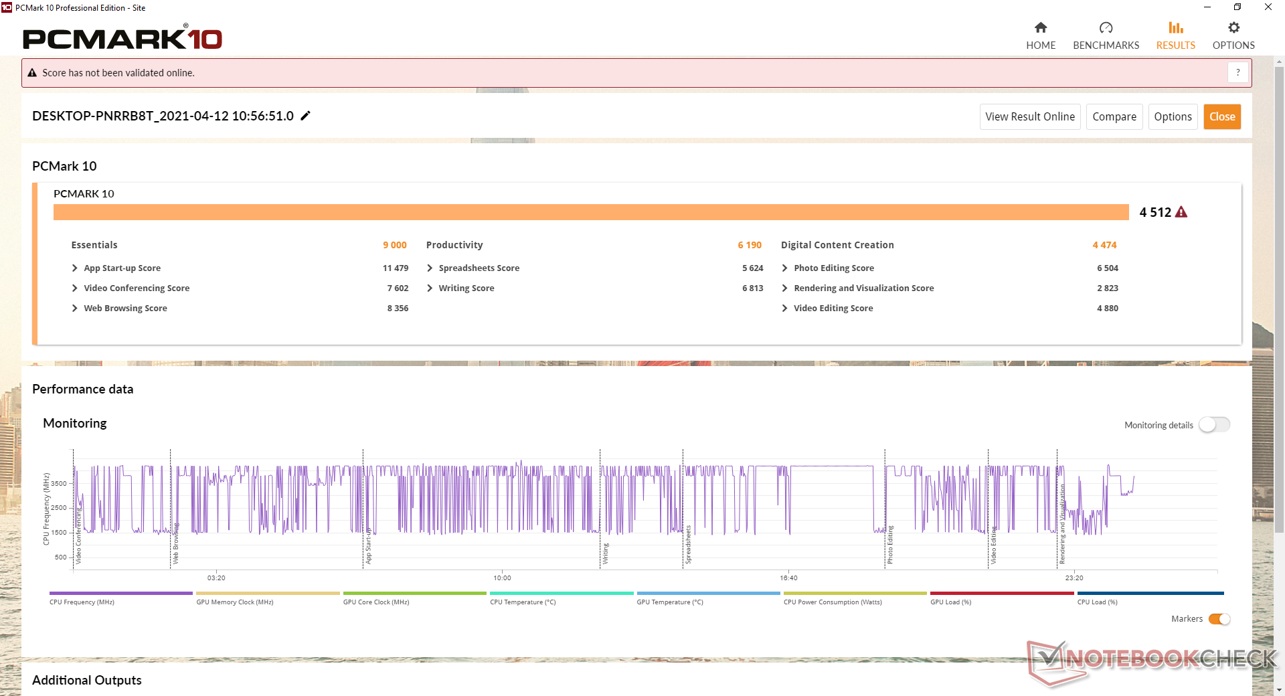Toggle the Monitoring details switch
The width and height of the screenshot is (1285, 696).
click(1214, 425)
